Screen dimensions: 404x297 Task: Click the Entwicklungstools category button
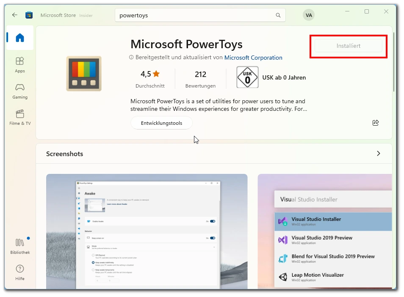(161, 123)
